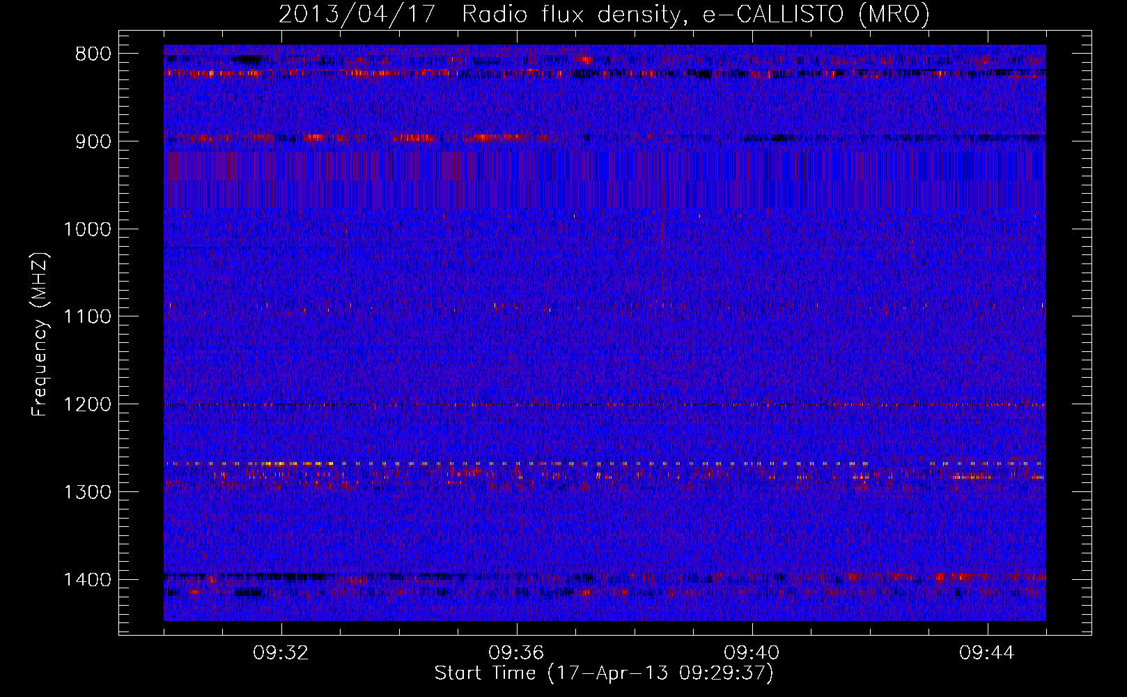
Task: Click the 800 frequency tick label
Action: coord(93,54)
